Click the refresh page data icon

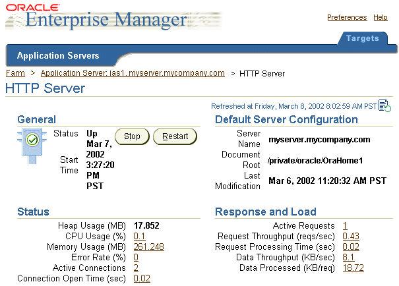click(x=384, y=105)
